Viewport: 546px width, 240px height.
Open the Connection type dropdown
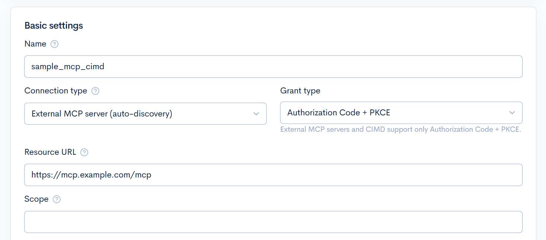145,113
